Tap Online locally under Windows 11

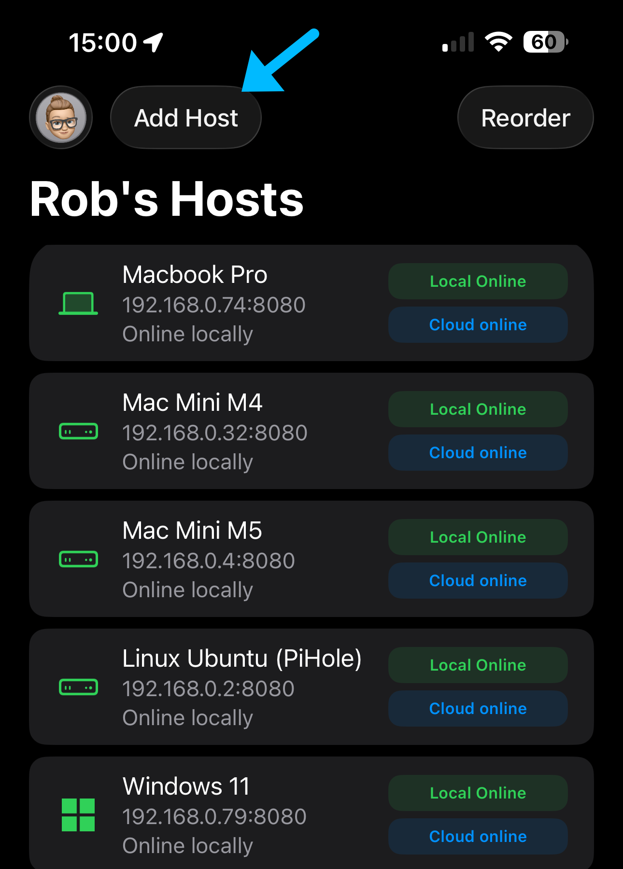tap(188, 846)
